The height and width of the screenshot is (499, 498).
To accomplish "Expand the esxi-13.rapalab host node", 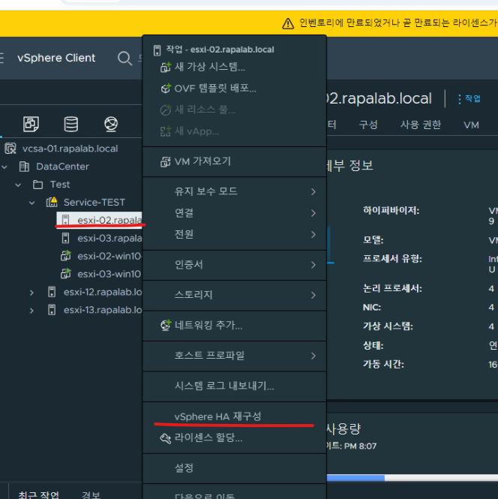I will pos(31,311).
